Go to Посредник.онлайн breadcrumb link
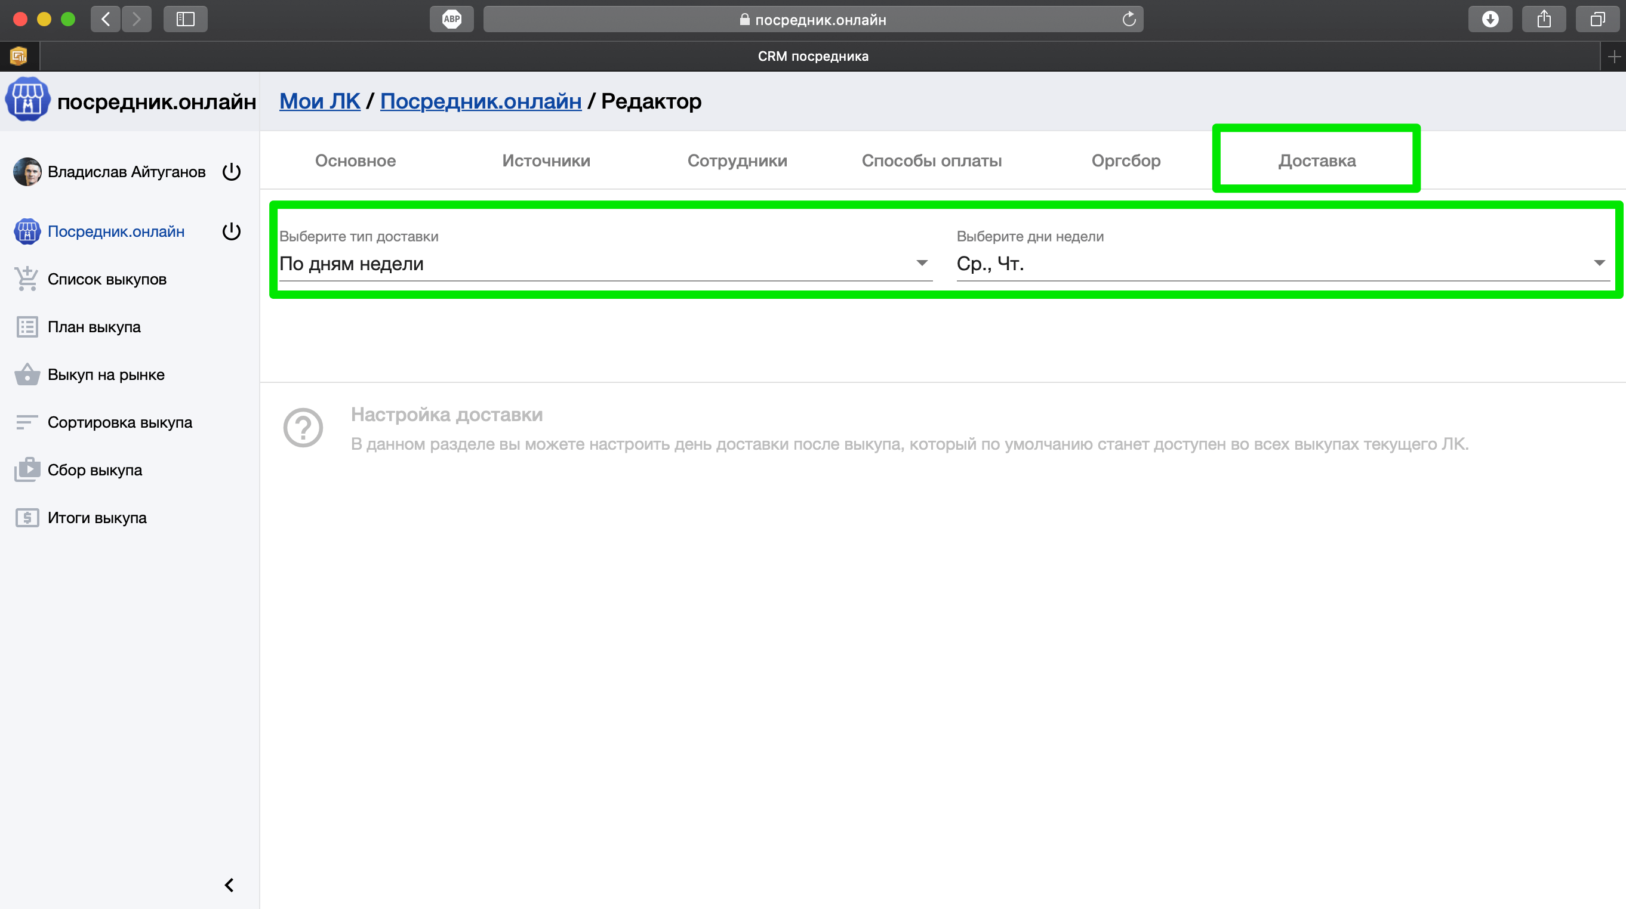1626x909 pixels. [481, 101]
